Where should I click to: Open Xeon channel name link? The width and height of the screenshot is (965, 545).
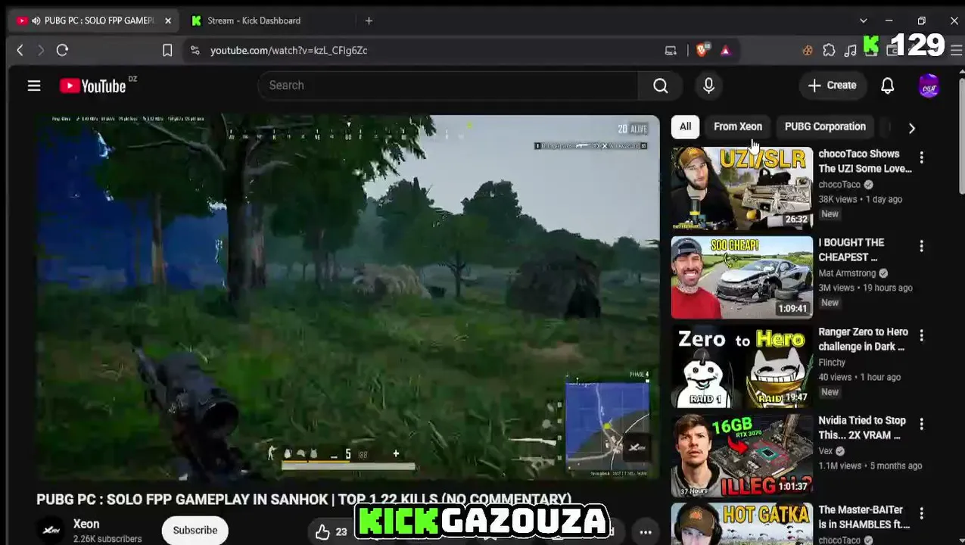(x=86, y=524)
